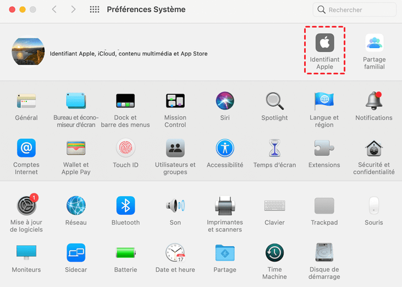Click the forward navigation arrow
This screenshot has width=402, height=287.
point(74,10)
